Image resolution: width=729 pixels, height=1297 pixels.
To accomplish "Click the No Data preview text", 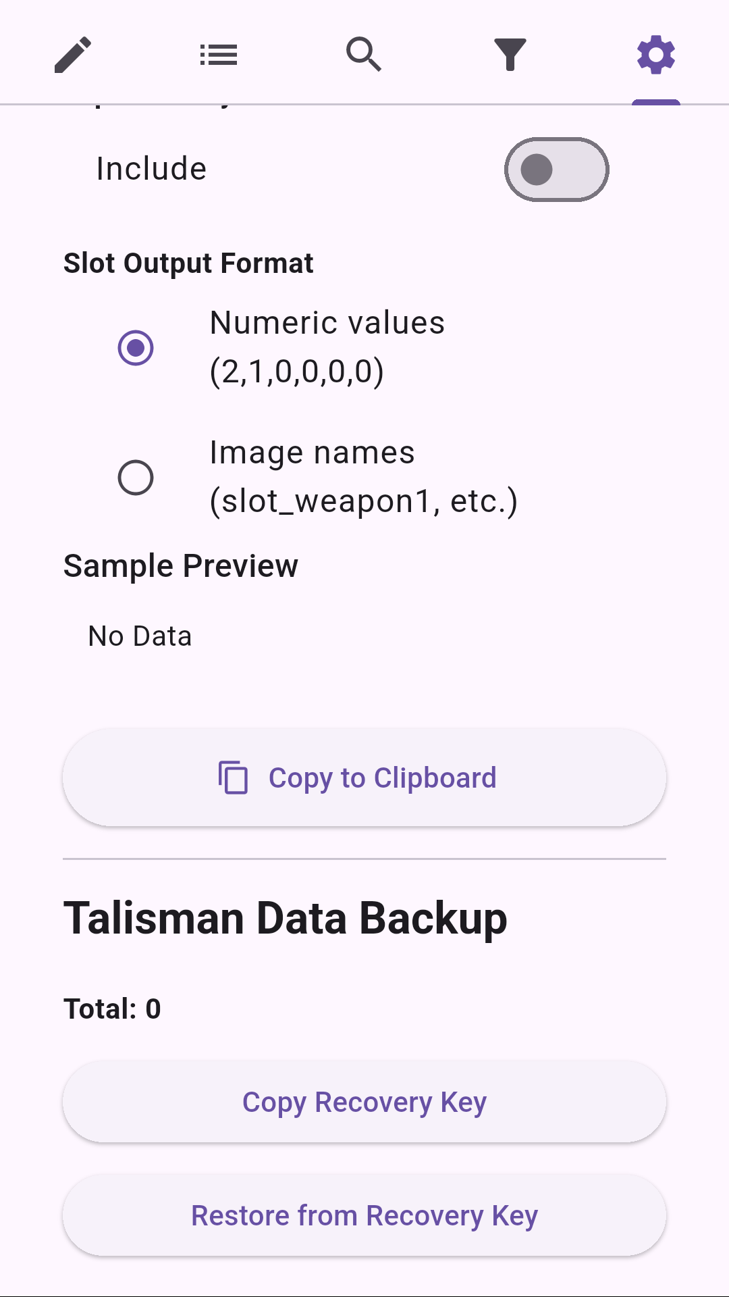I will pos(139,635).
